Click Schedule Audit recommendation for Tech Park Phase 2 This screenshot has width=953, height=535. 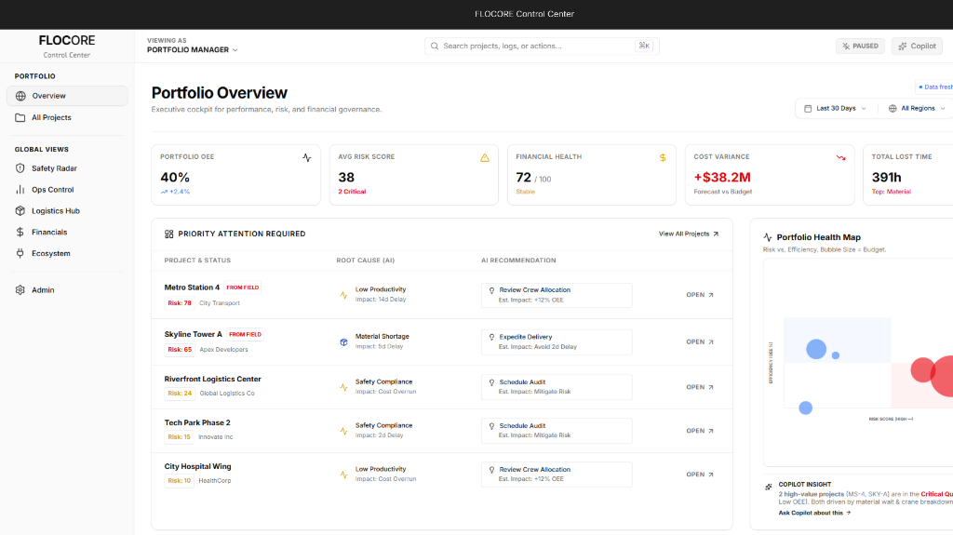pyautogui.click(x=557, y=431)
